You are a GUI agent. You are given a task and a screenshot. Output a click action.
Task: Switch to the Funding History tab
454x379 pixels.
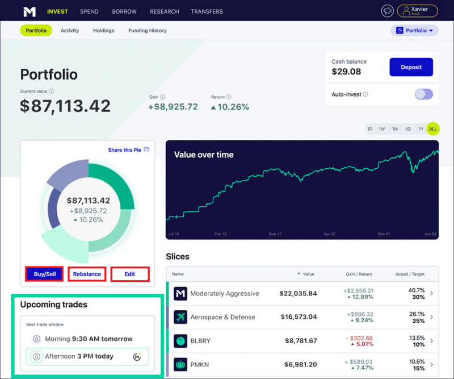point(148,31)
